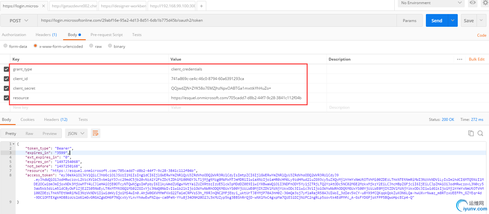The width and height of the screenshot is (489, 214).
Task: Click the Send button
Action: tap(437, 20)
